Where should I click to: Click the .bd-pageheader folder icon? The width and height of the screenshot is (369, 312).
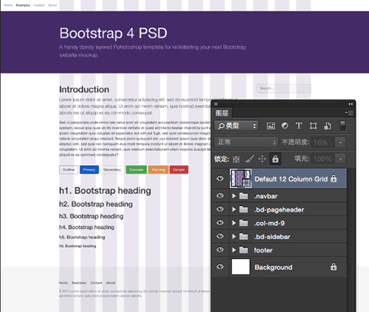(244, 209)
